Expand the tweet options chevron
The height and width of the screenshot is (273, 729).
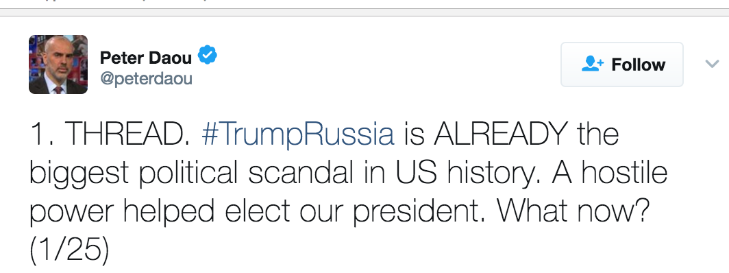[712, 64]
